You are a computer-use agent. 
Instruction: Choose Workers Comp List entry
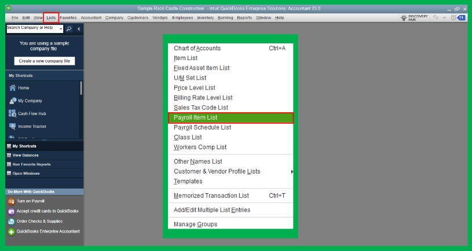(230, 147)
